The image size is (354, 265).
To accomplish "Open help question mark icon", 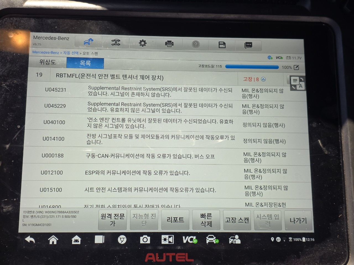I will point(196,44).
